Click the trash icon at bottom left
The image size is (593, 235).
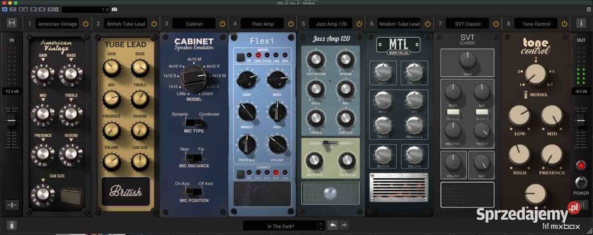point(12,226)
